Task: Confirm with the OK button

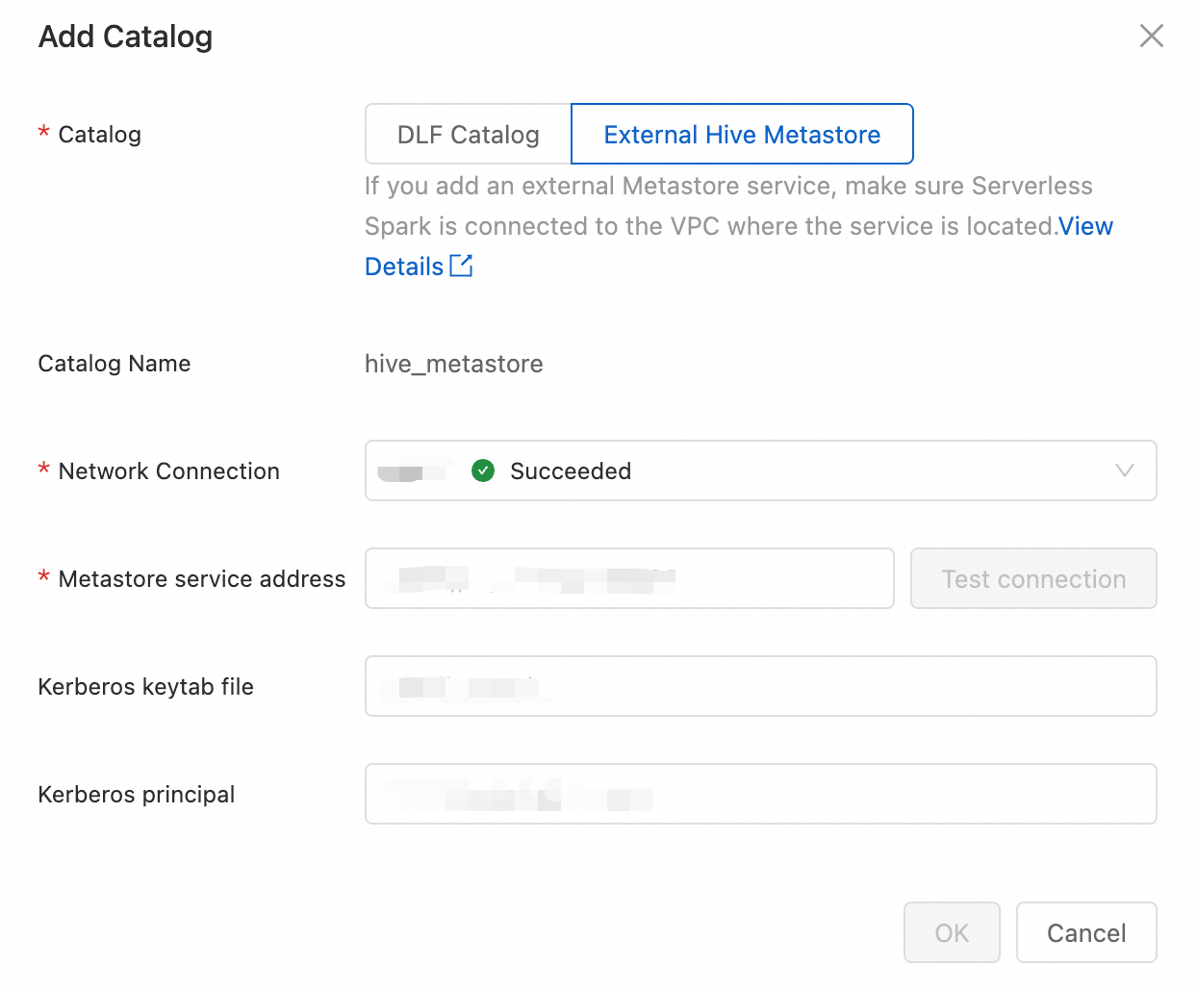Action: coord(952,932)
